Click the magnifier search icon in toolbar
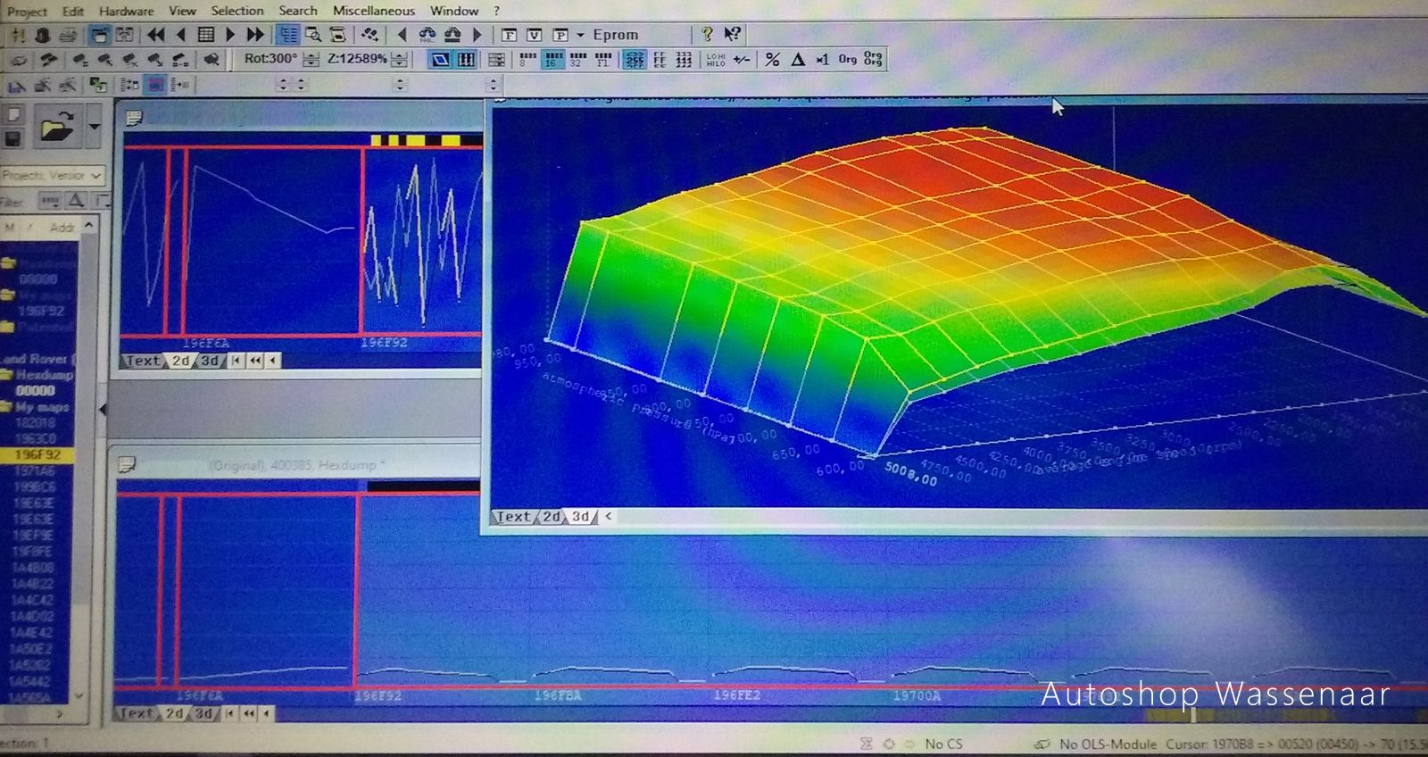This screenshot has width=1428, height=757. click(x=313, y=35)
